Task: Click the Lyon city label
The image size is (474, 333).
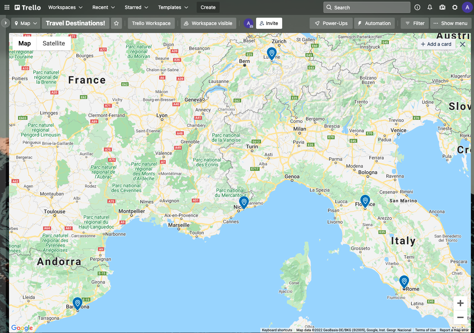Action: click(x=162, y=115)
